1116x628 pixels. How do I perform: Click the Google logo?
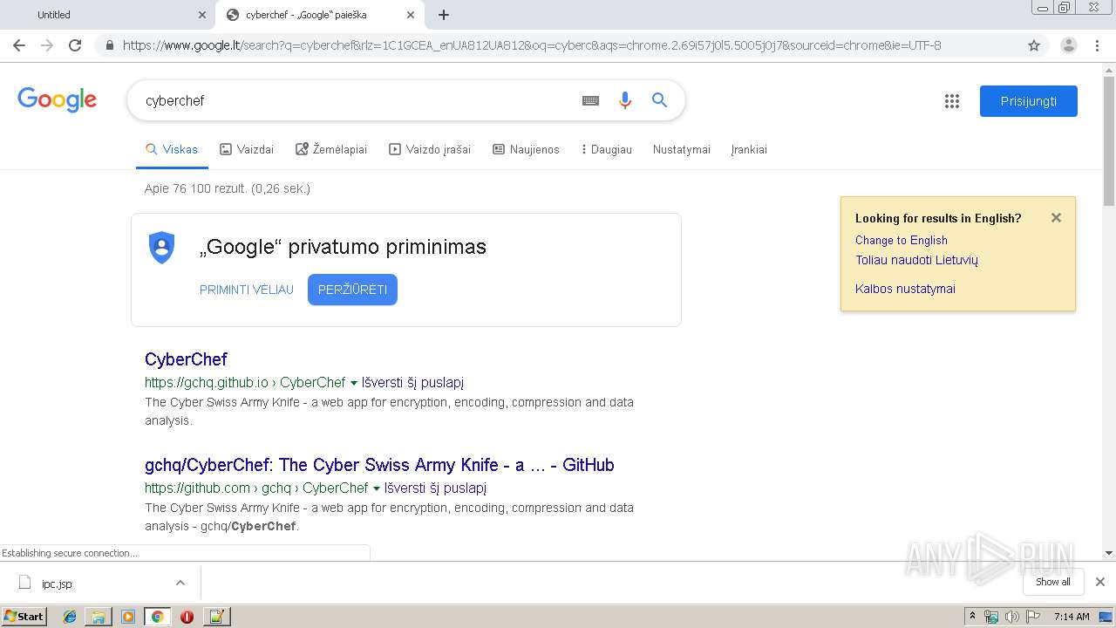(57, 99)
